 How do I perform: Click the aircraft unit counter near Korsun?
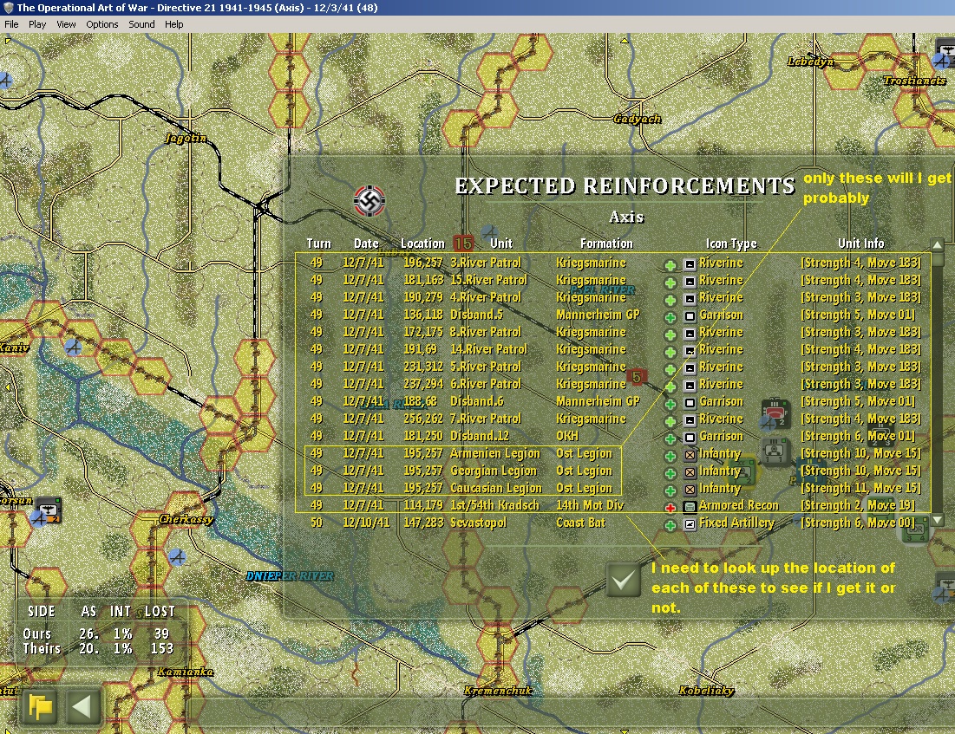[x=48, y=510]
